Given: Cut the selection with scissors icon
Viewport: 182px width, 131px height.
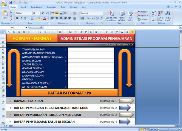Looking at the screenshot, I should [11, 12].
